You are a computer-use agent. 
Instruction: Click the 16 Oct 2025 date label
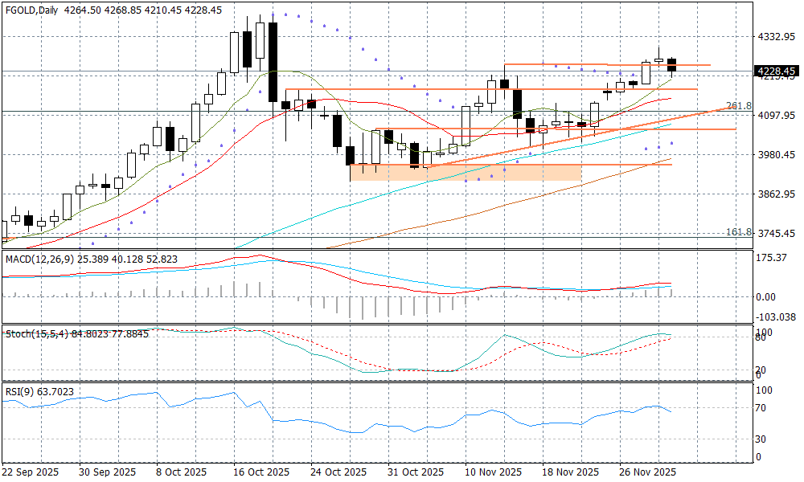click(x=262, y=472)
